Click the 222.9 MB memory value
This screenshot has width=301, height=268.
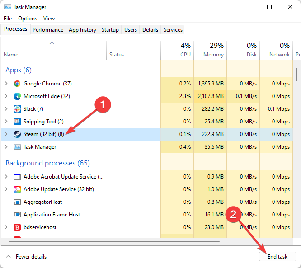(213, 134)
